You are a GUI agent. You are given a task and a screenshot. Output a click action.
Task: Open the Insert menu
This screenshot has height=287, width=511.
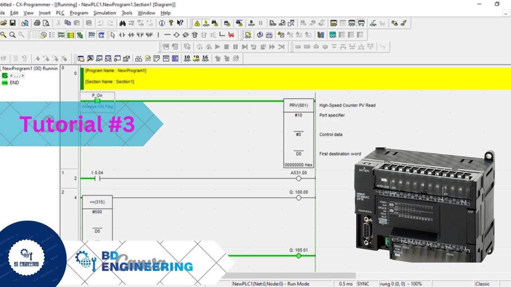click(x=45, y=13)
